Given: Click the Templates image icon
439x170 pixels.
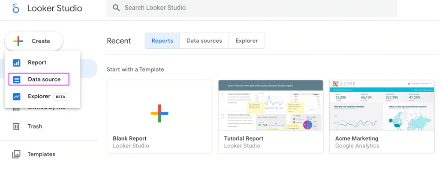Looking at the screenshot, I should click(16, 154).
